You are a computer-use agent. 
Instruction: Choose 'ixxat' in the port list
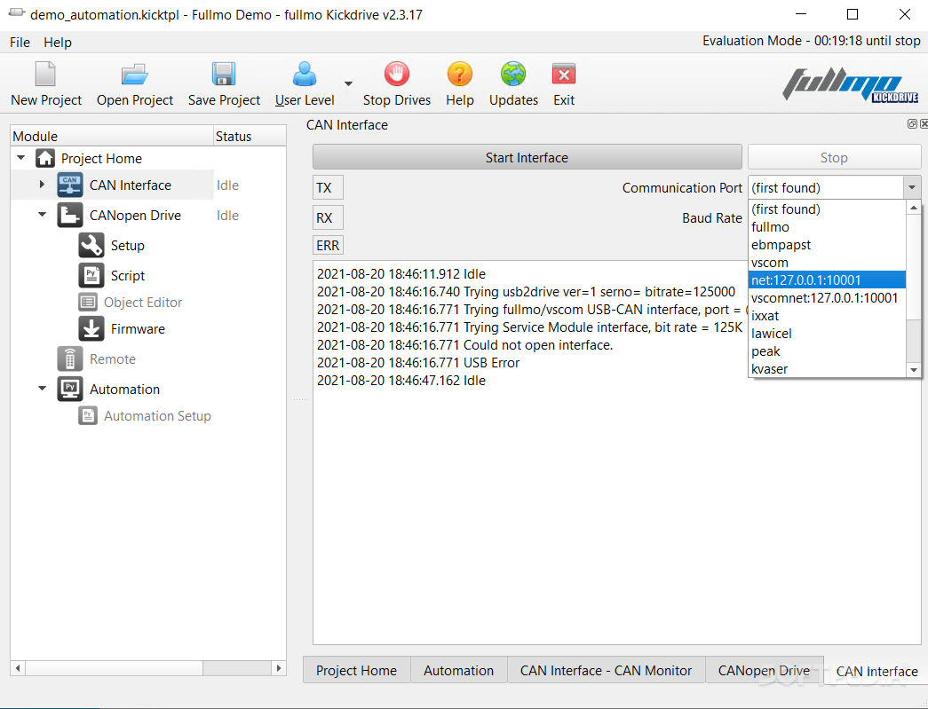(x=827, y=316)
